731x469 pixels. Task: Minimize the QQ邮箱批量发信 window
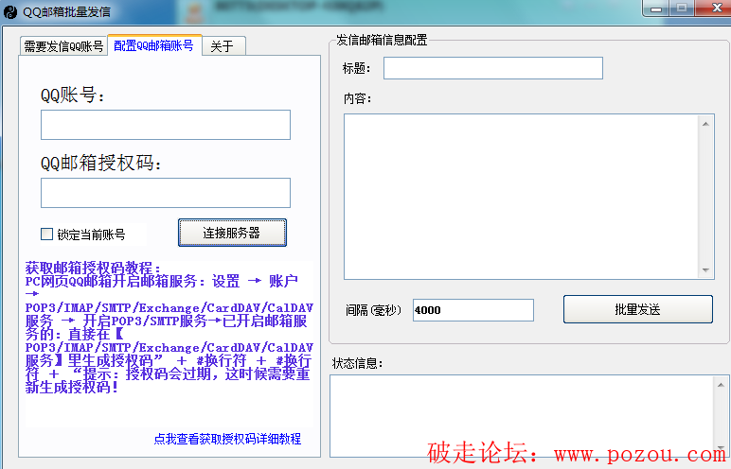(x=656, y=8)
